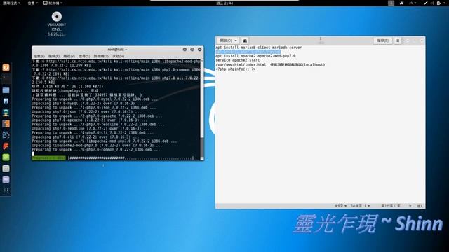Viewport: 449px width, 252px height.
Task: Minimize the root@kali terminal window
Action: click(x=185, y=50)
